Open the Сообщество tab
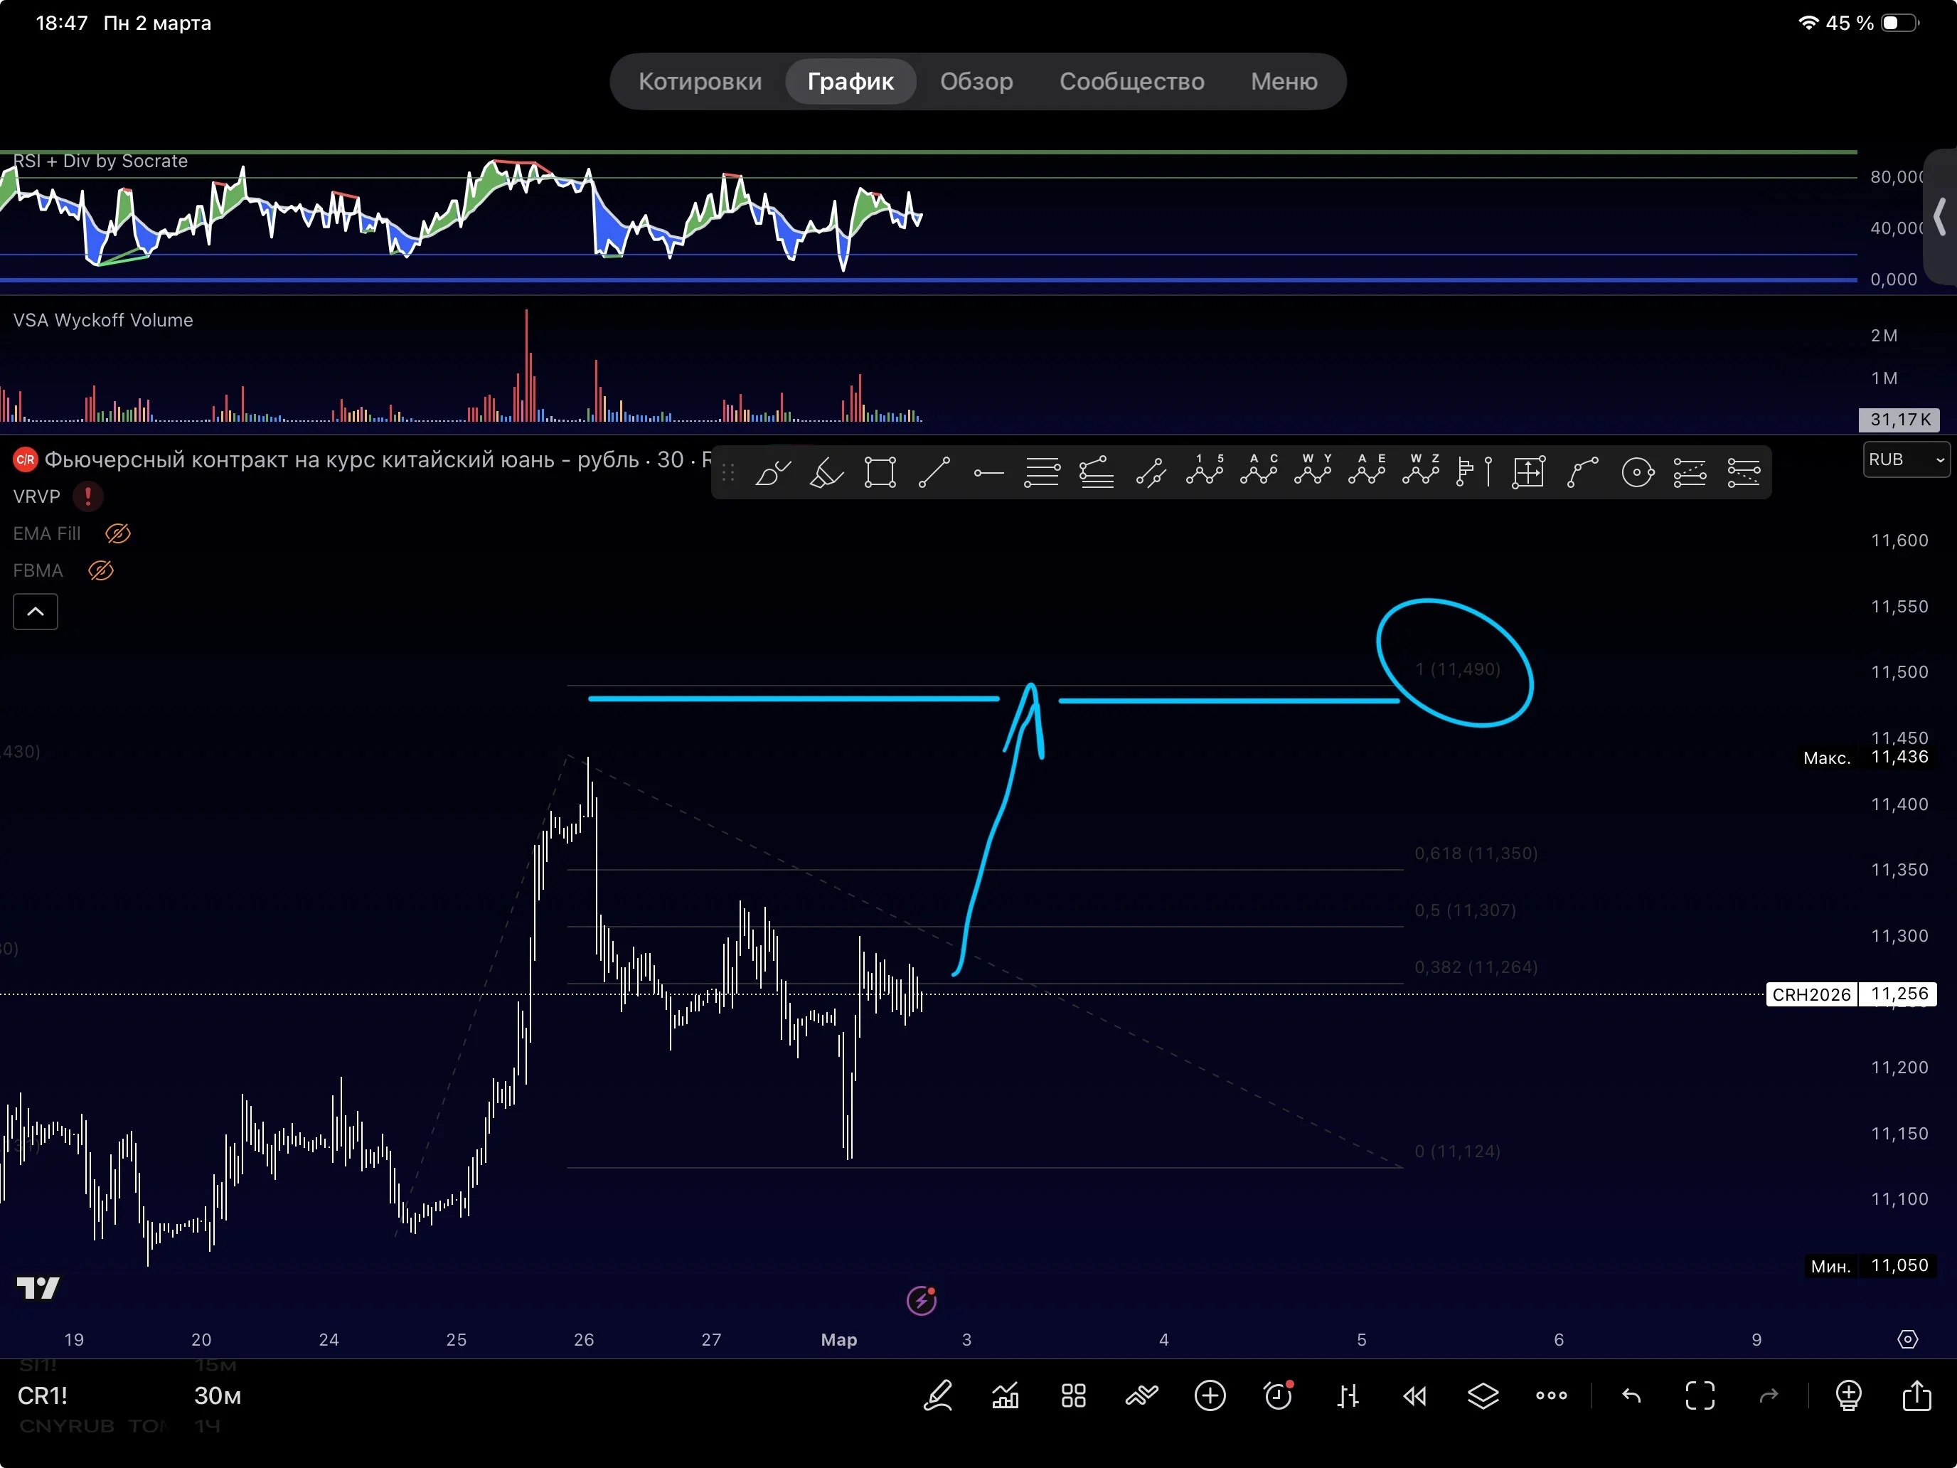 pyautogui.click(x=1131, y=81)
